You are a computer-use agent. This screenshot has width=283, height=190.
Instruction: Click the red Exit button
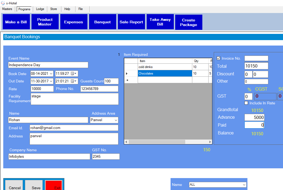[x=57, y=187]
